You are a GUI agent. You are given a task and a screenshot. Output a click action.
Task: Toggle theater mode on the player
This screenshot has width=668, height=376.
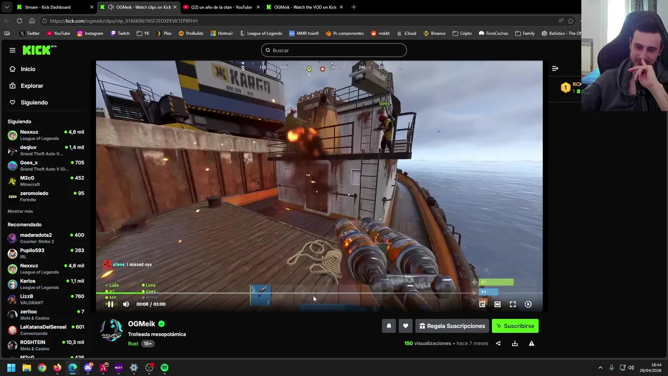coord(497,304)
